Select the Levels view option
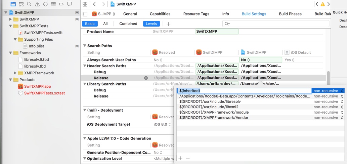347x164 pixels. pyautogui.click(x=151, y=24)
